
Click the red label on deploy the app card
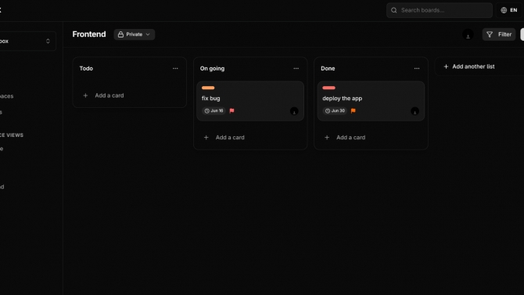(x=328, y=88)
